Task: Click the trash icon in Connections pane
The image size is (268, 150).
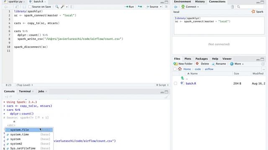Action: click(x=232, y=7)
